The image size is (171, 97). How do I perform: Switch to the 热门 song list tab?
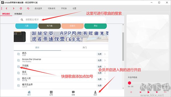85,48
